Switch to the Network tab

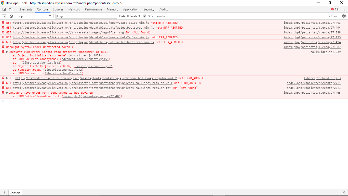(x=74, y=9)
